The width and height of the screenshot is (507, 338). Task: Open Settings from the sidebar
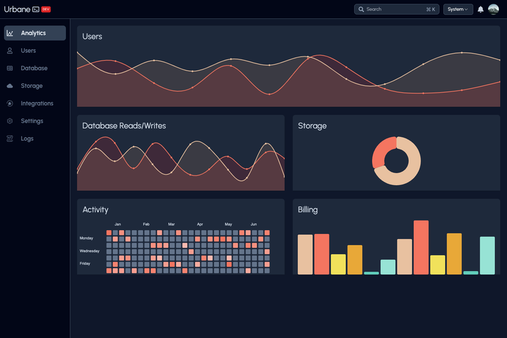tap(35, 121)
